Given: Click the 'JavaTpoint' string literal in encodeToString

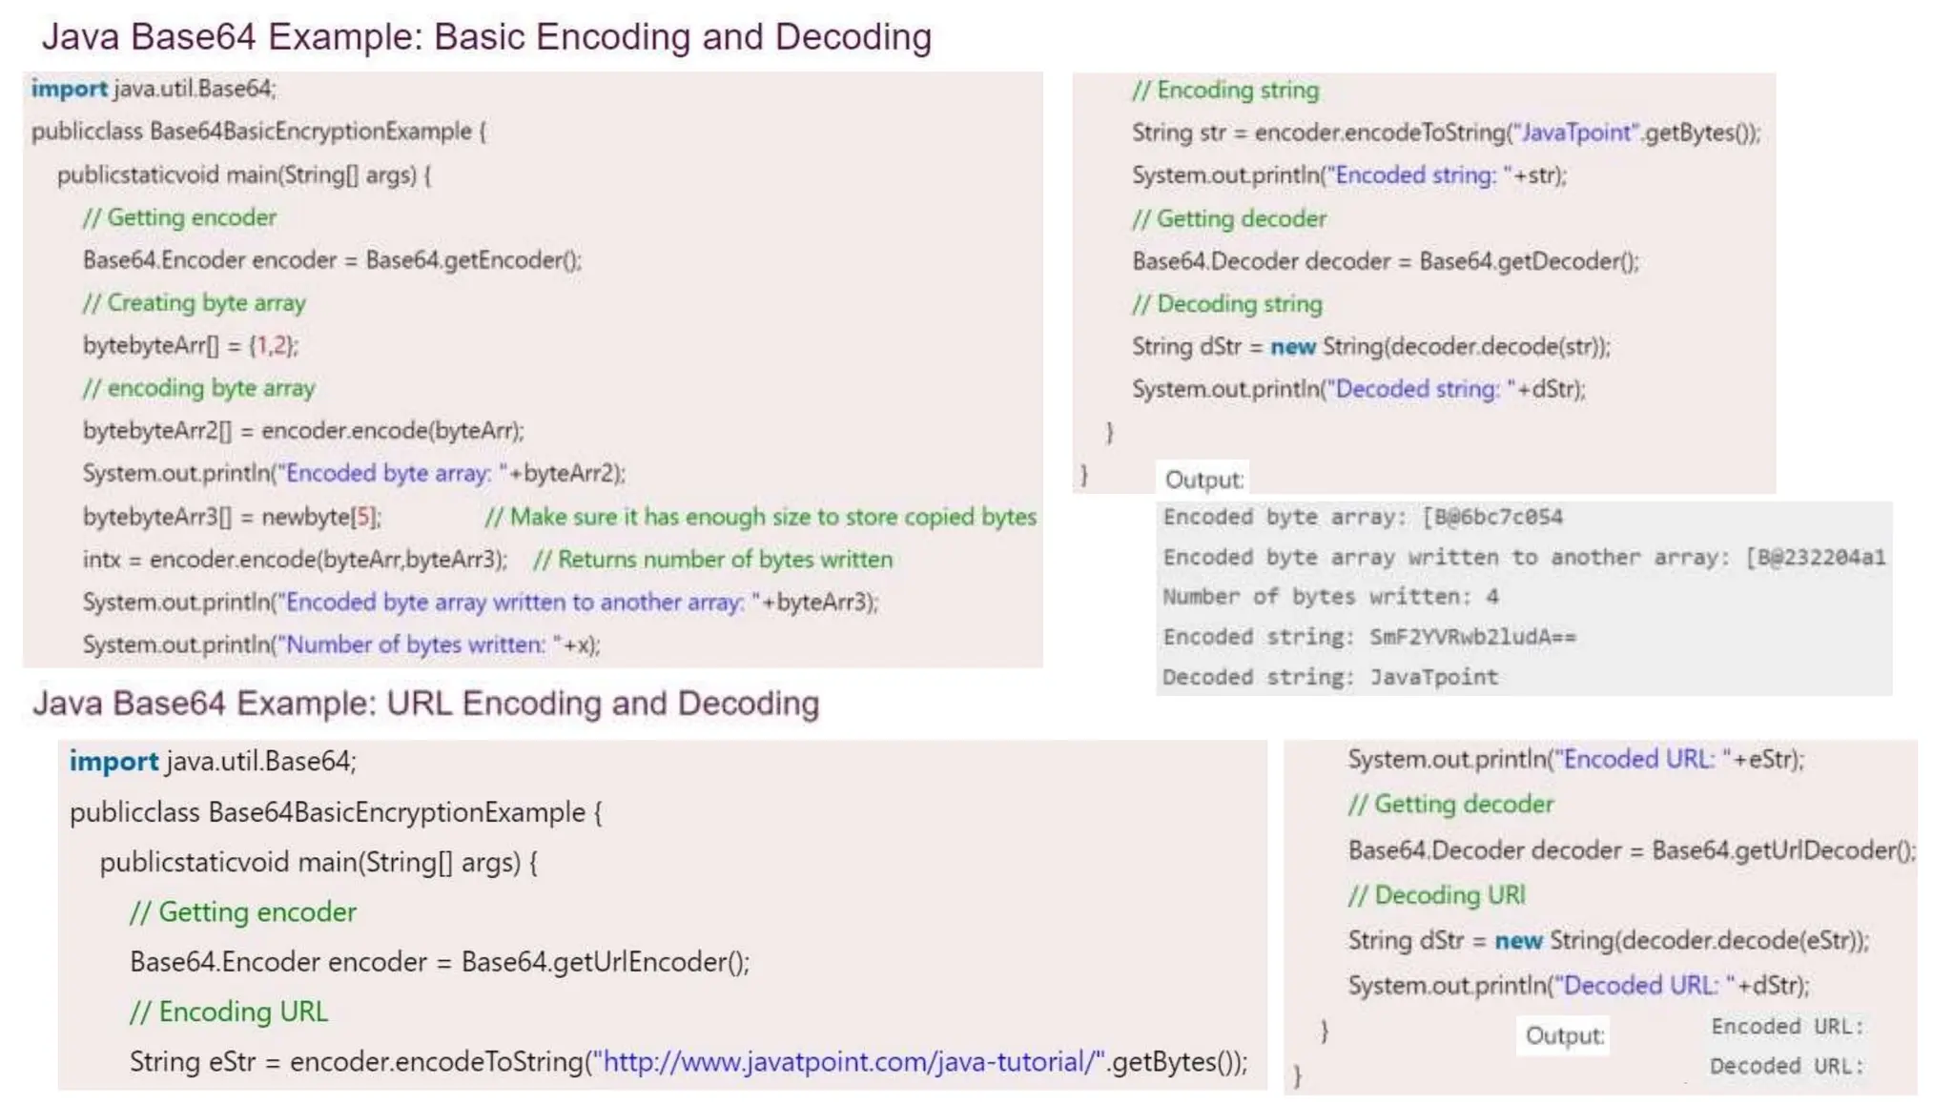Looking at the screenshot, I should pyautogui.click(x=1577, y=133).
